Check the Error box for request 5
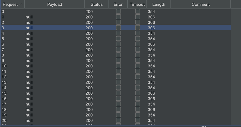 click(118, 39)
